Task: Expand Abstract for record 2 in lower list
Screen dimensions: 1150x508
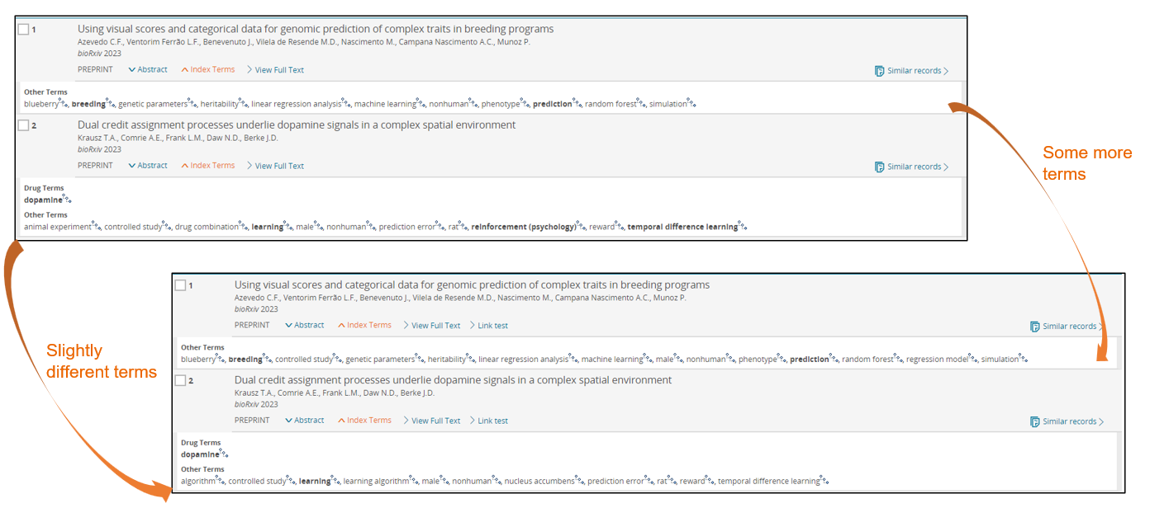Action: (304, 421)
